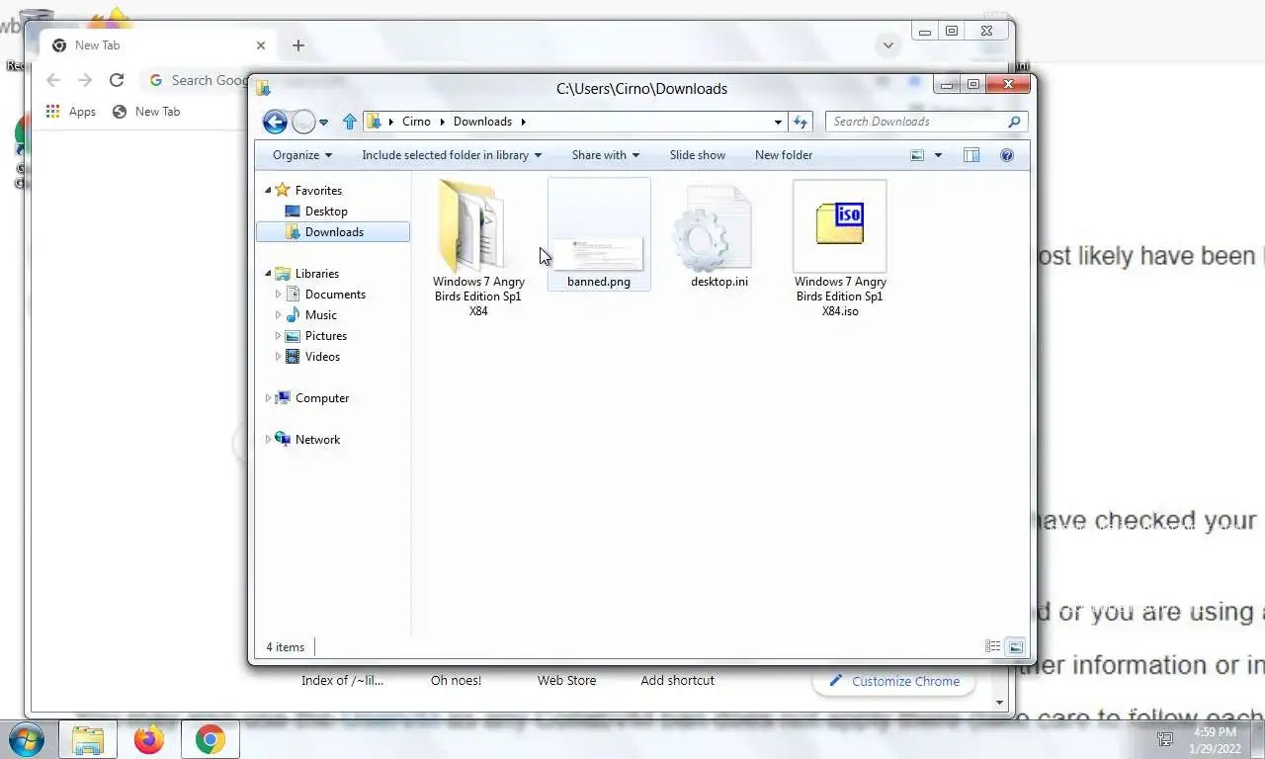Screen dimensions: 1265x759
Task: Open the Pictures library
Action: pos(325,335)
